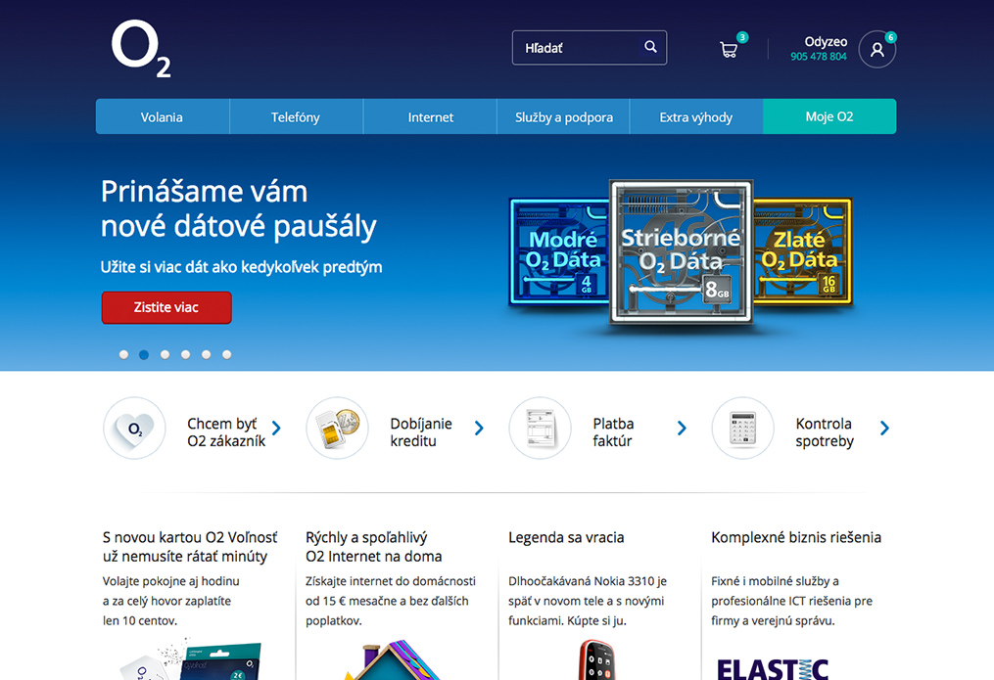Click the calculator icon
Viewport: 994px width, 680px height.
point(743,428)
